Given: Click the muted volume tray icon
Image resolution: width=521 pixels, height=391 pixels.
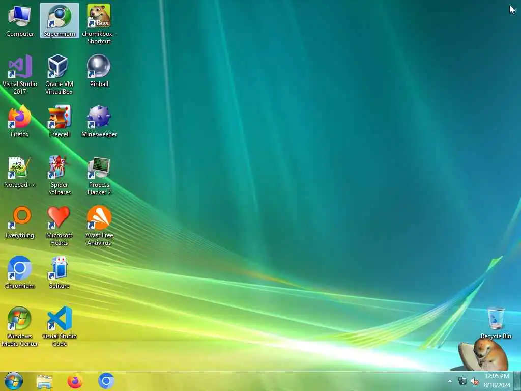Looking at the screenshot, I should (475, 381).
